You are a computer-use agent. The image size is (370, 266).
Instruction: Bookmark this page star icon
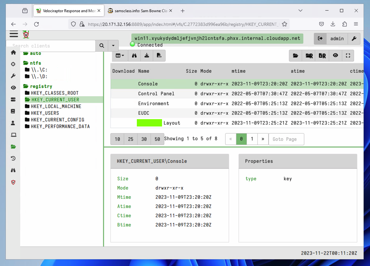(284, 24)
